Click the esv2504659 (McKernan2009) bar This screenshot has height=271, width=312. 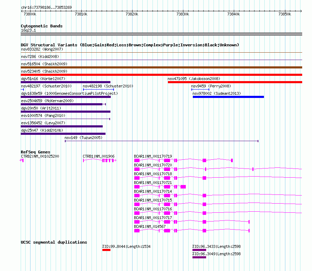[63, 104]
